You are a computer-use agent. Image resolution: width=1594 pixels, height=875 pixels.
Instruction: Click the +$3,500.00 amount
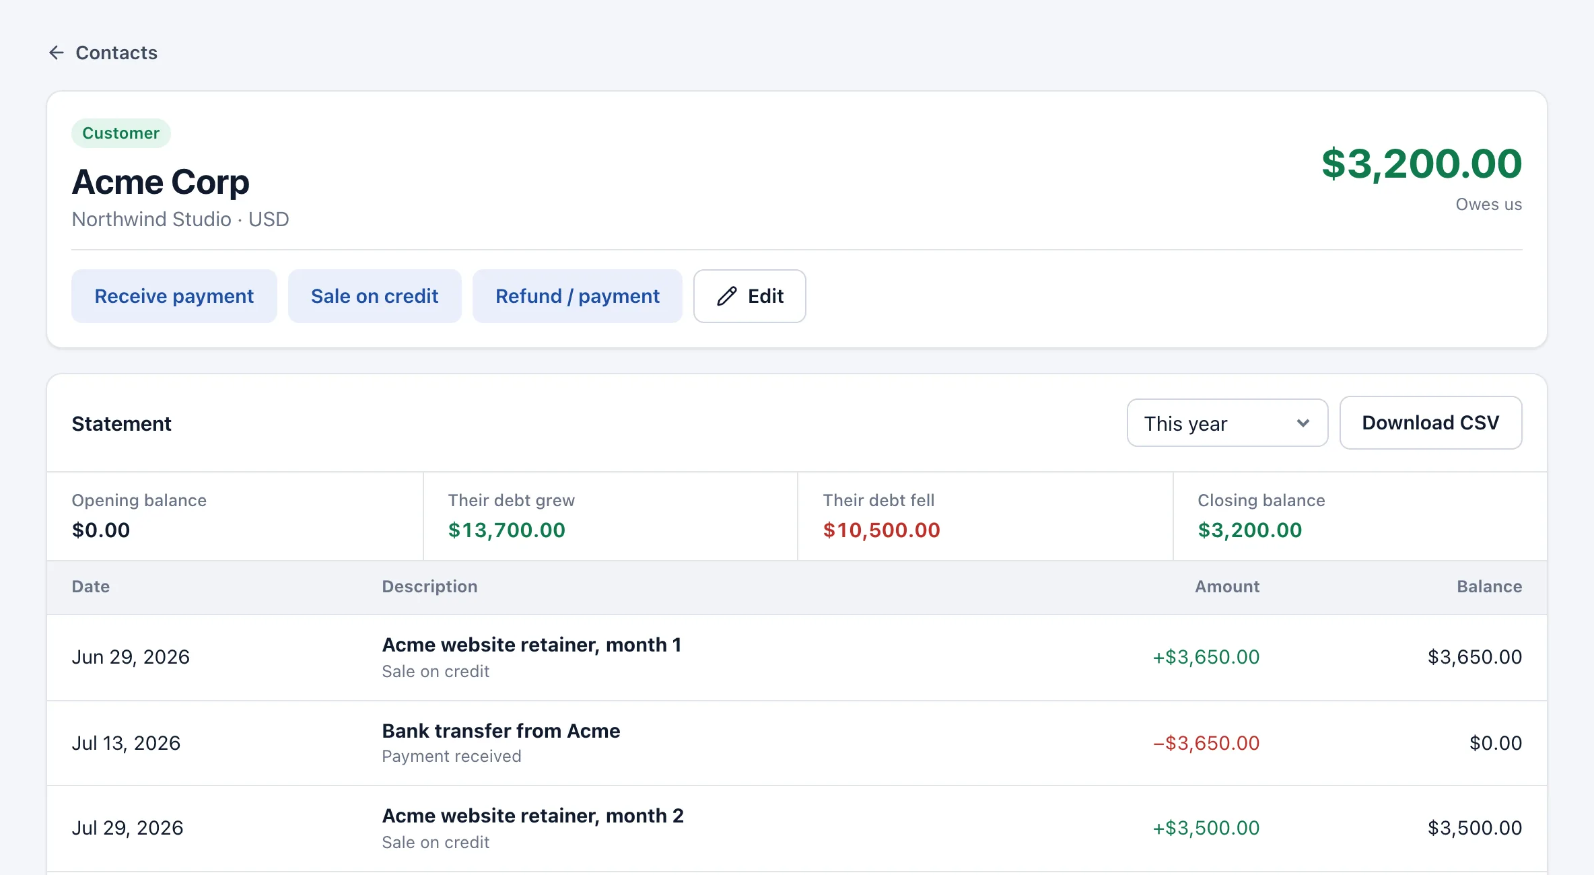point(1206,828)
